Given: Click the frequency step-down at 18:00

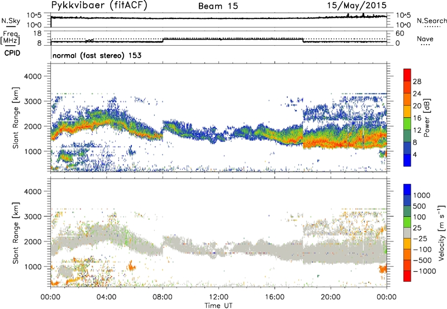Looking at the screenshot, I should 303,40.
